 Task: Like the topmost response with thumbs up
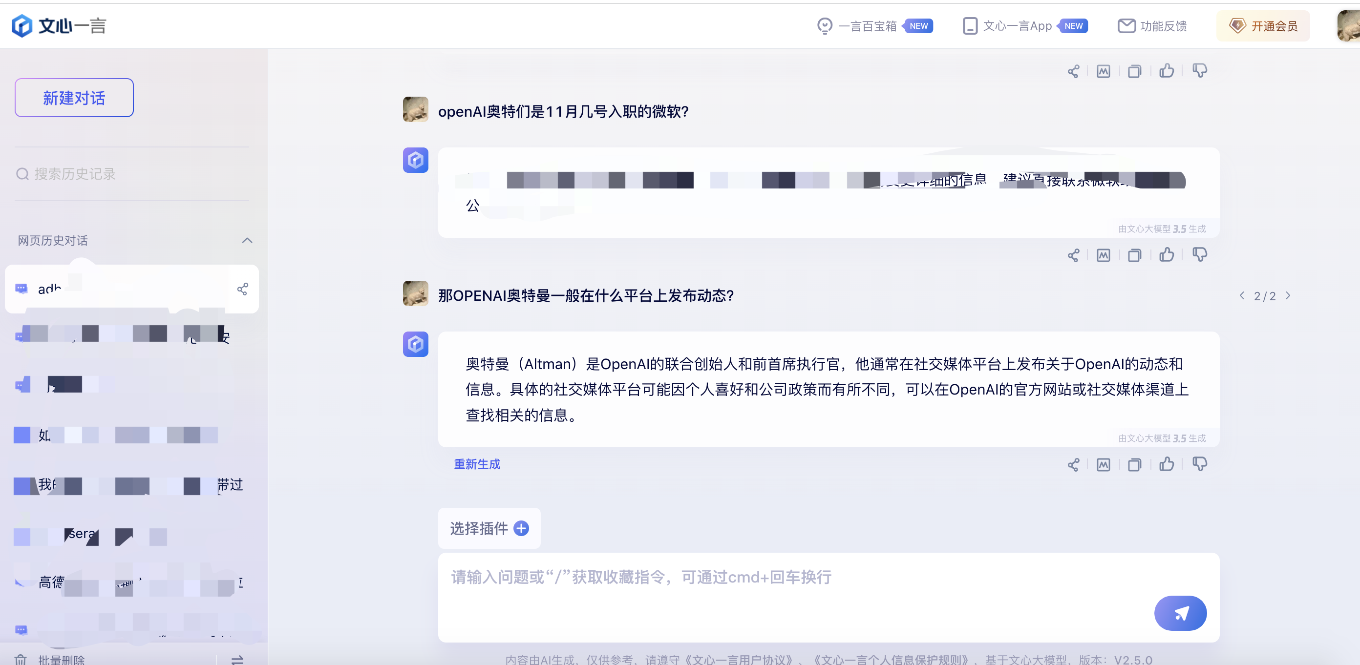click(x=1166, y=71)
